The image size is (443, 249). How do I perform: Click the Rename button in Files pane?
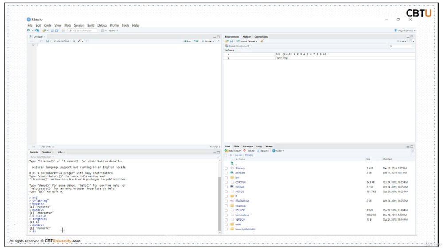pos(263,151)
